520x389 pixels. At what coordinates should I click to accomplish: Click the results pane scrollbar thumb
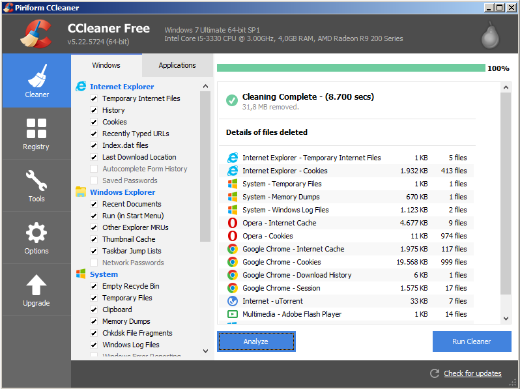tap(506, 194)
